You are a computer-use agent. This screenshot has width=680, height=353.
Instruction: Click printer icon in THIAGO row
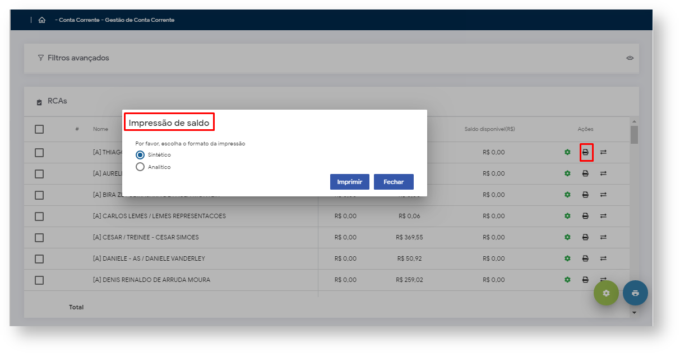click(x=586, y=152)
